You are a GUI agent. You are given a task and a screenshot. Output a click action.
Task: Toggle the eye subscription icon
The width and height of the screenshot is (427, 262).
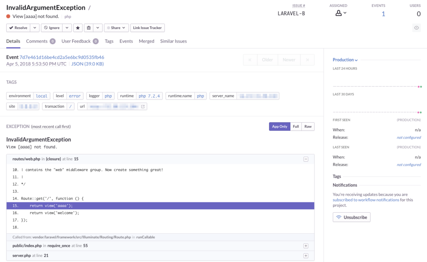pos(417,28)
